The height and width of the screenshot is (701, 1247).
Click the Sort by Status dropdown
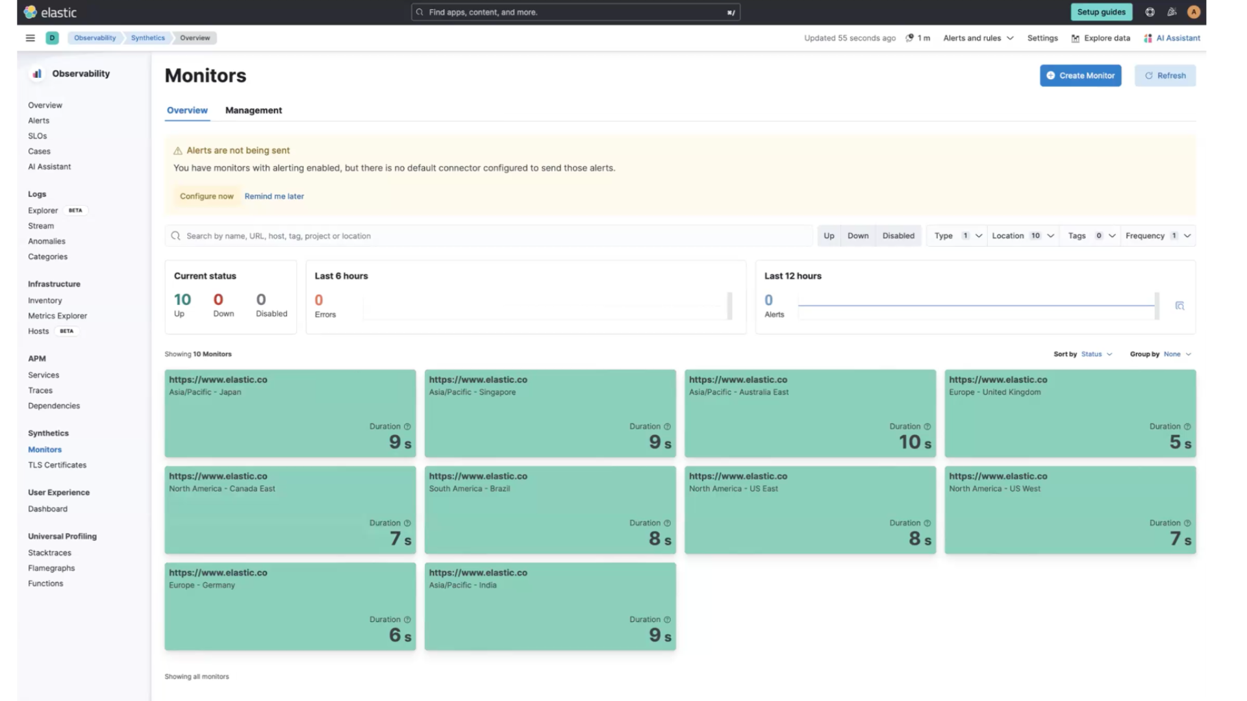coord(1096,354)
